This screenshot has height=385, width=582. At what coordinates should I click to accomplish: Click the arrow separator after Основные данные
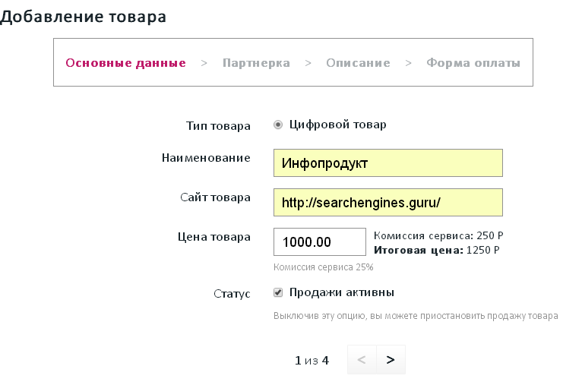(204, 63)
